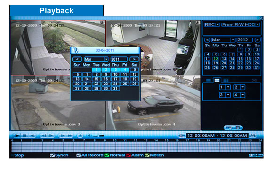This screenshot has width=273, height=169.
Task: Select green day 12 in side calendar
Action: [216, 59]
